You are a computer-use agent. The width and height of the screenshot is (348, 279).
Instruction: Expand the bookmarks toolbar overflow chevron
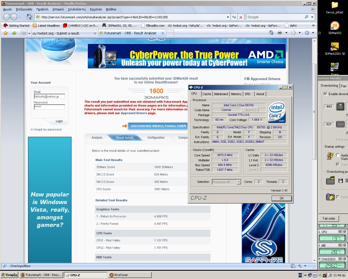tap(313, 25)
